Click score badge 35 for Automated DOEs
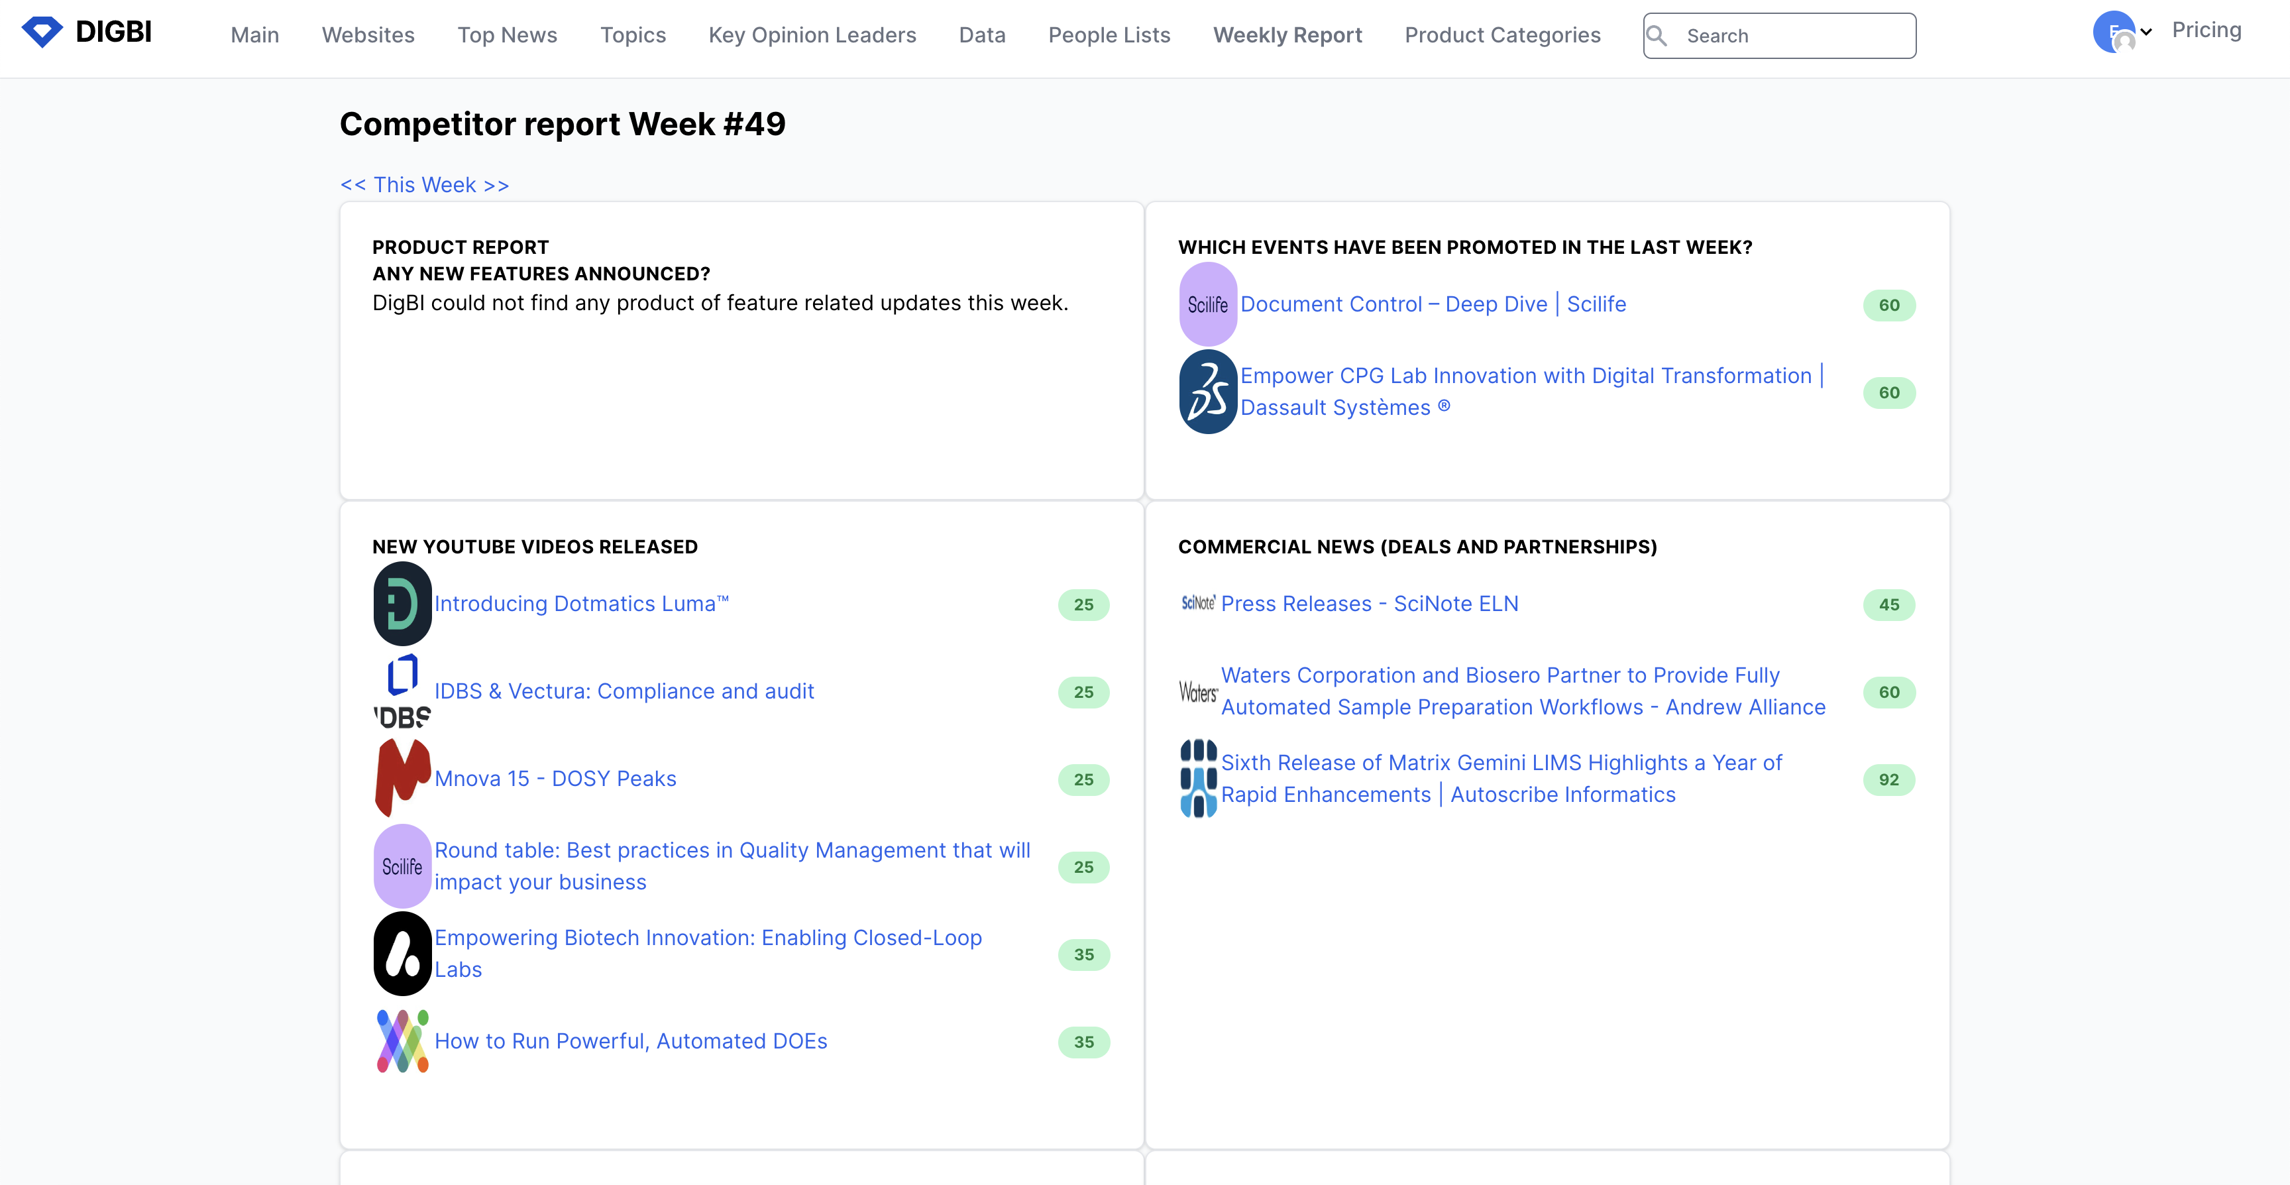This screenshot has width=2290, height=1185. [1083, 1042]
